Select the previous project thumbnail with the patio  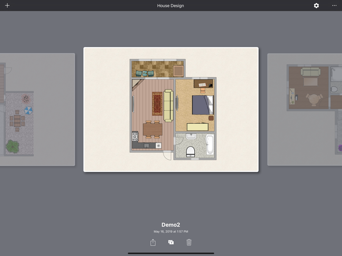[x=38, y=110]
